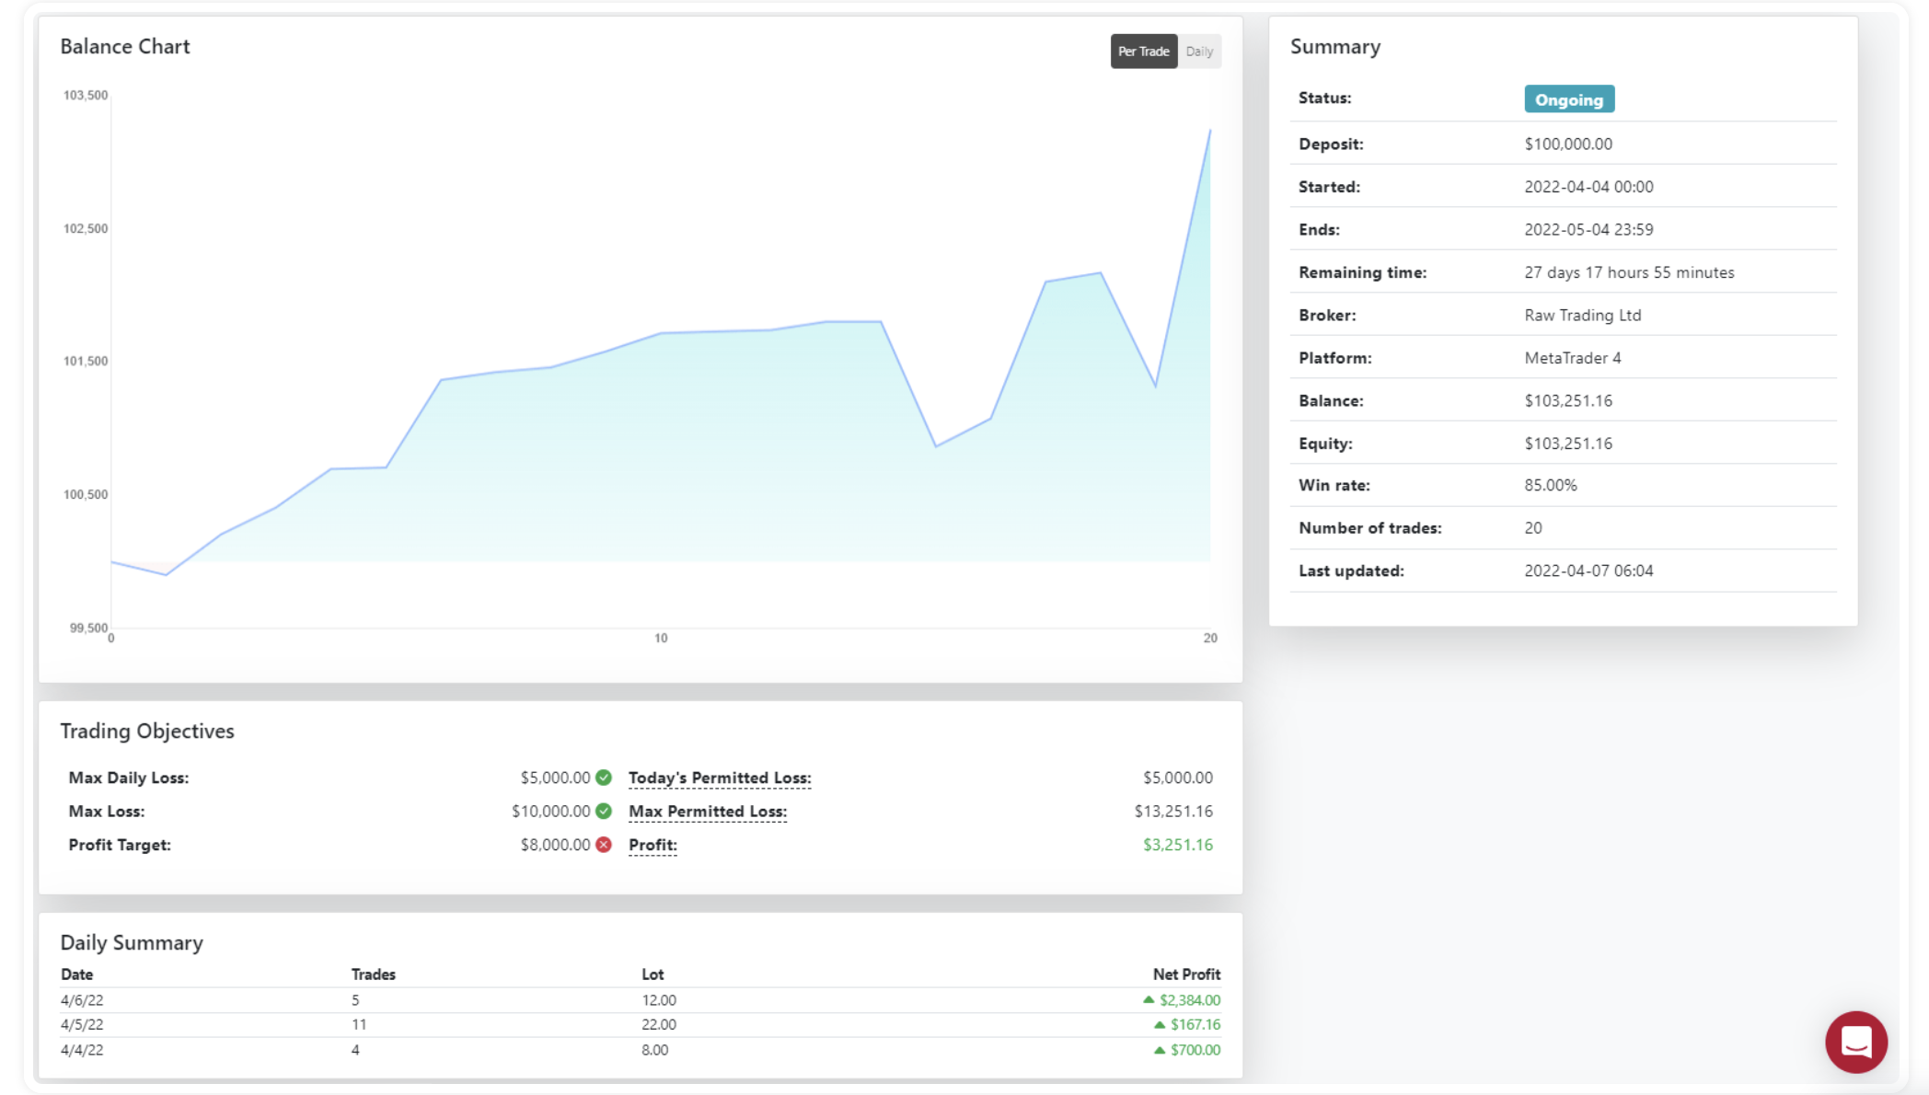This screenshot has height=1095, width=1929.
Task: Click last updated 2022-04-07 06:04
Action: pyautogui.click(x=1588, y=571)
